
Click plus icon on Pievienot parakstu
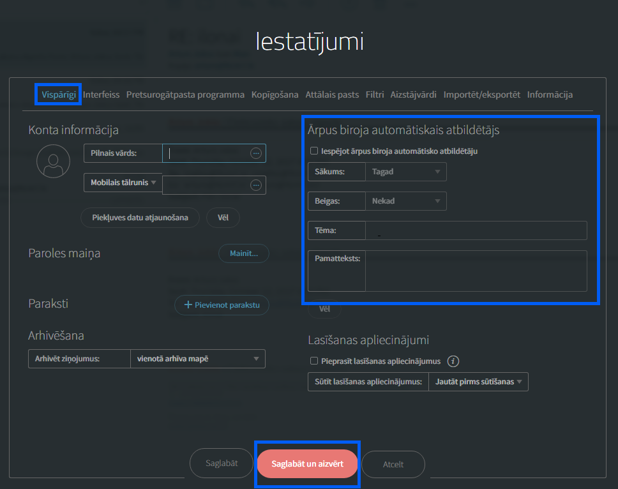pyautogui.click(x=188, y=305)
